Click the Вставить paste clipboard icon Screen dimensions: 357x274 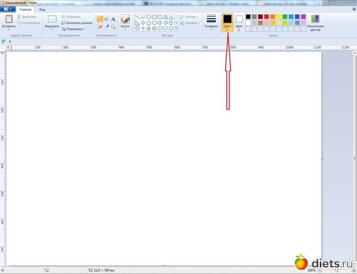9,19
